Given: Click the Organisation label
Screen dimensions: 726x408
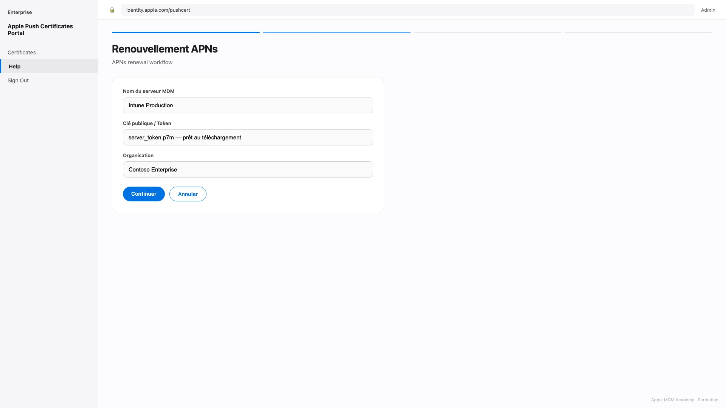Looking at the screenshot, I should (138, 155).
